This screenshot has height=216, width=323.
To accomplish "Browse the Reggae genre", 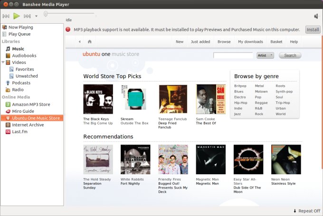I will tap(261, 103).
